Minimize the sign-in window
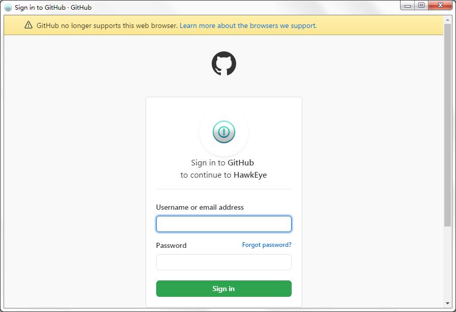 (x=408, y=6)
